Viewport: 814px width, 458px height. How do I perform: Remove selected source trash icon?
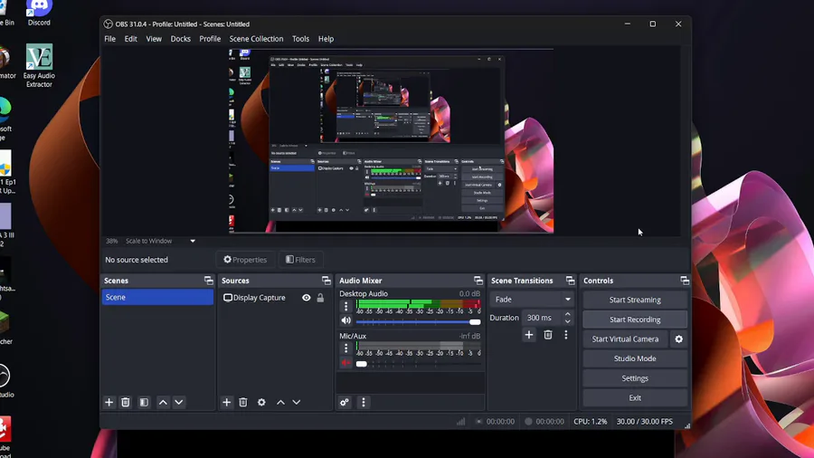pos(243,403)
